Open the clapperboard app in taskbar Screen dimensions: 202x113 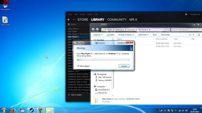[22, 110]
